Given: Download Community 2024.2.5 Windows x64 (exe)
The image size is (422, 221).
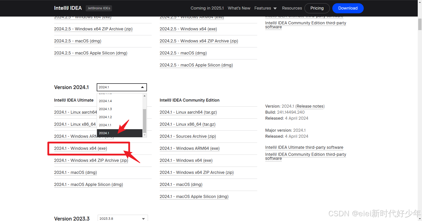Looking at the screenshot, I should [x=188, y=29].
